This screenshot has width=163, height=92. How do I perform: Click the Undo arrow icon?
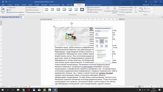[x=6, y=2]
